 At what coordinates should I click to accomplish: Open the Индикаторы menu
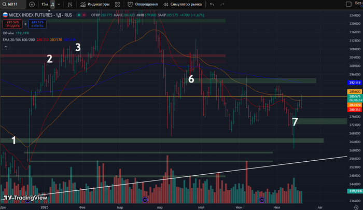pyautogui.click(x=95, y=4)
